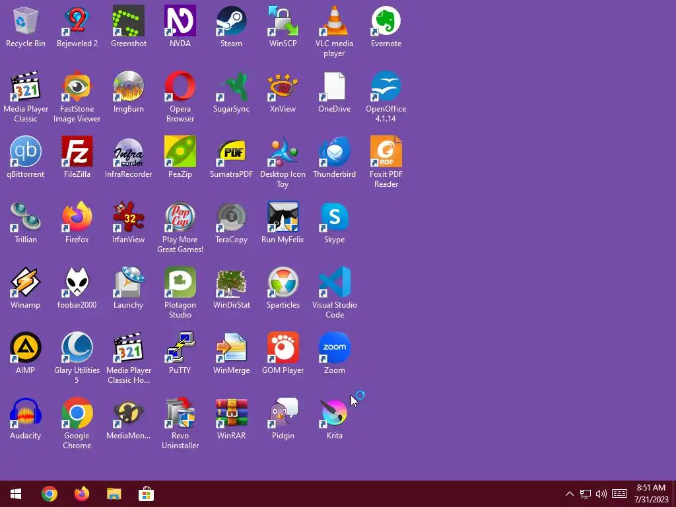Screen dimensions: 676x507
Task: Select the PeaZip icon
Action: [x=180, y=152]
